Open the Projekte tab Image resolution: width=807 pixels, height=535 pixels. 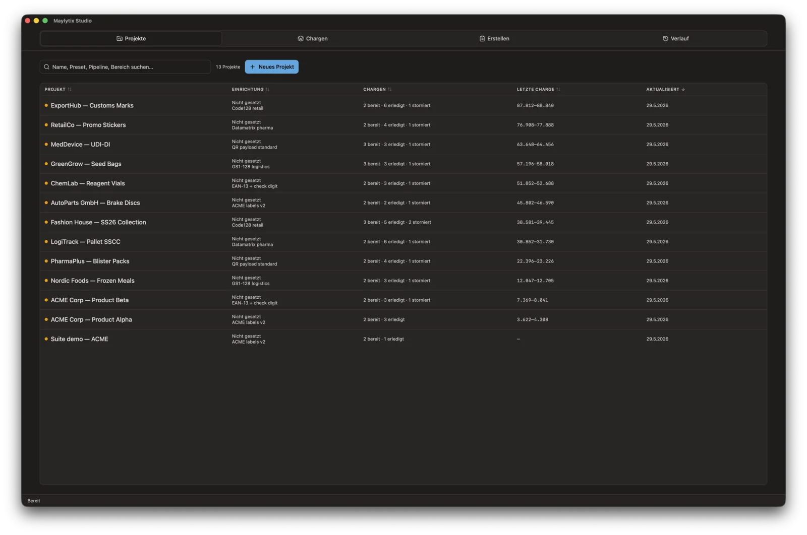click(x=131, y=38)
